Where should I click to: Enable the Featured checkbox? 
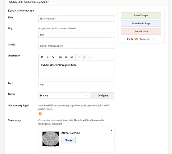pos(152,39)
